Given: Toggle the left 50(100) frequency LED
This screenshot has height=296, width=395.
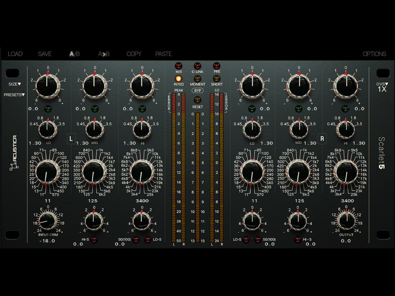Looking at the screenshot, I should (136, 240).
